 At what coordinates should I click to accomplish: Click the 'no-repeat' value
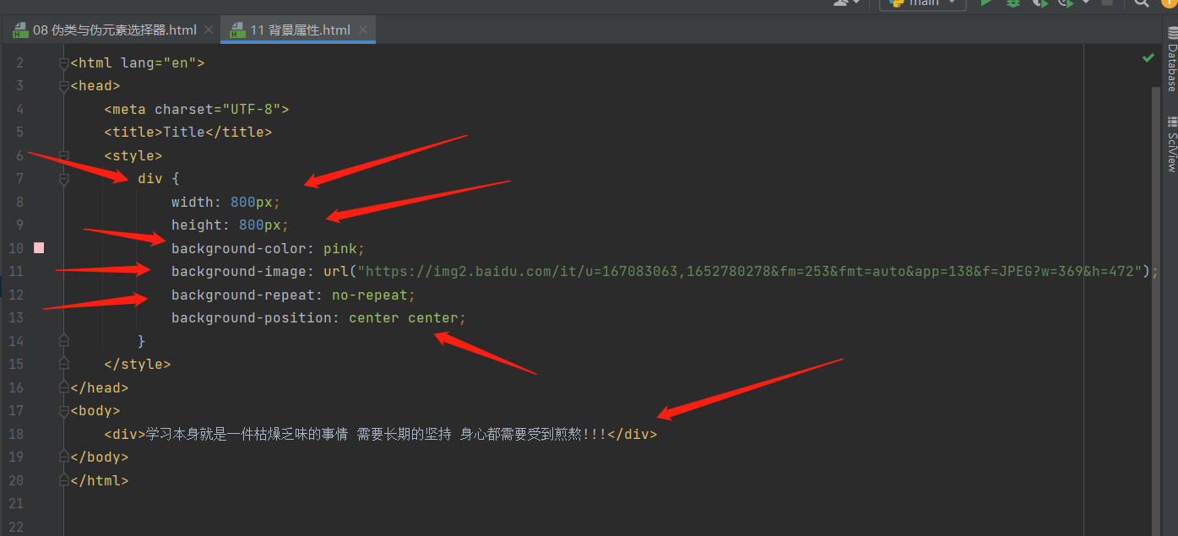pos(370,295)
